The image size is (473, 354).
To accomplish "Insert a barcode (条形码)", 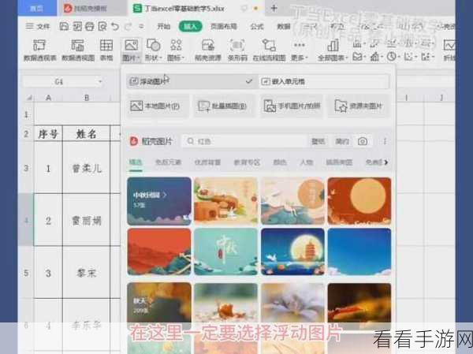I will click(237, 50).
